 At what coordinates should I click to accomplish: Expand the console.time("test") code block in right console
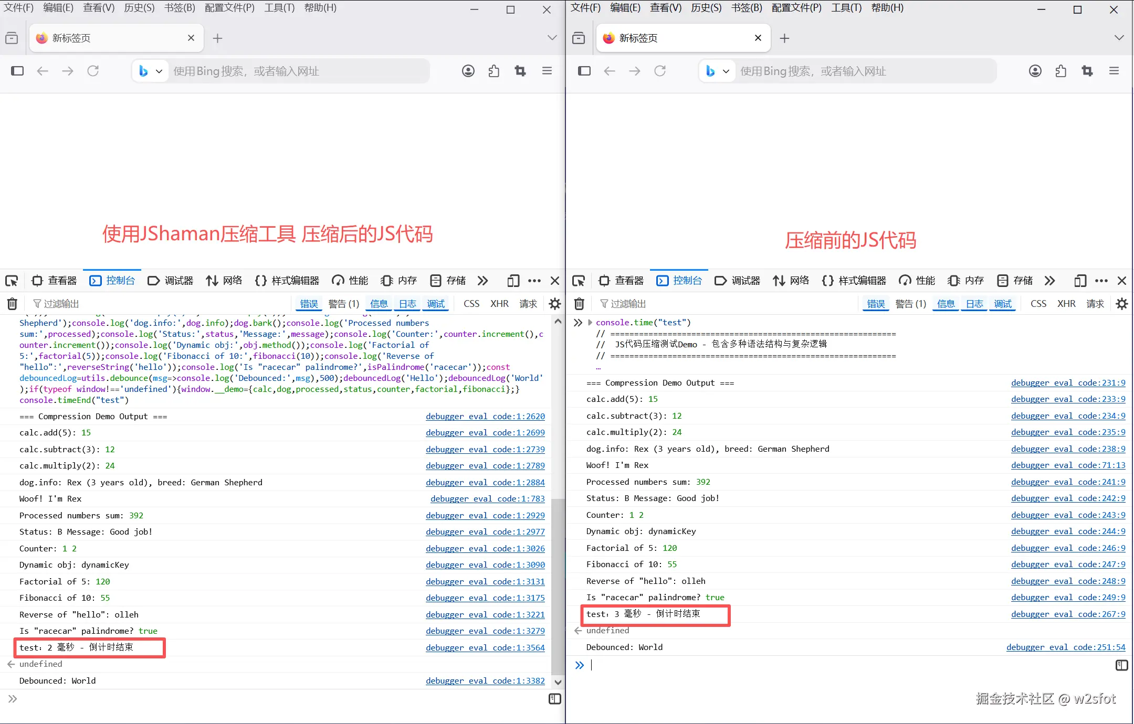tap(590, 323)
